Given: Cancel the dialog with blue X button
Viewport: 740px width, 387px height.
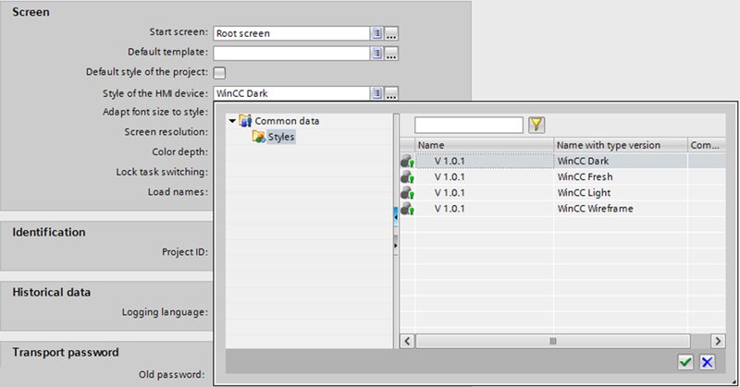Looking at the screenshot, I should tap(707, 362).
